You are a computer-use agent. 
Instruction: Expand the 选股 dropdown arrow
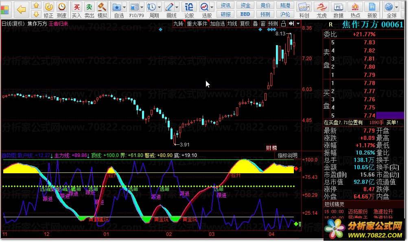point(212,7)
